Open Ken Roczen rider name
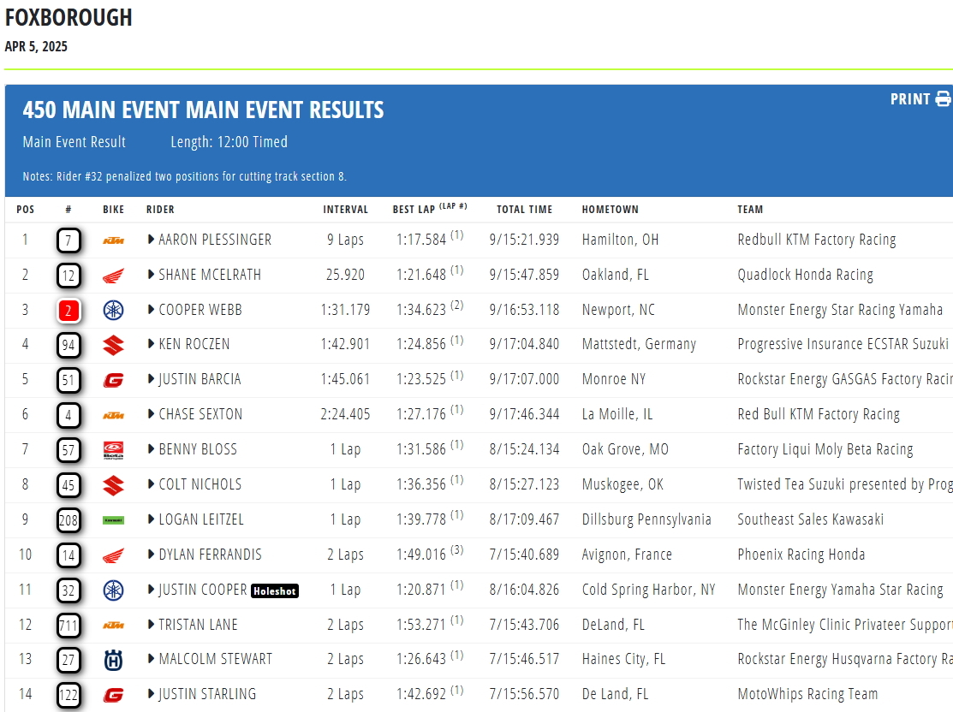The width and height of the screenshot is (953, 712). point(194,344)
